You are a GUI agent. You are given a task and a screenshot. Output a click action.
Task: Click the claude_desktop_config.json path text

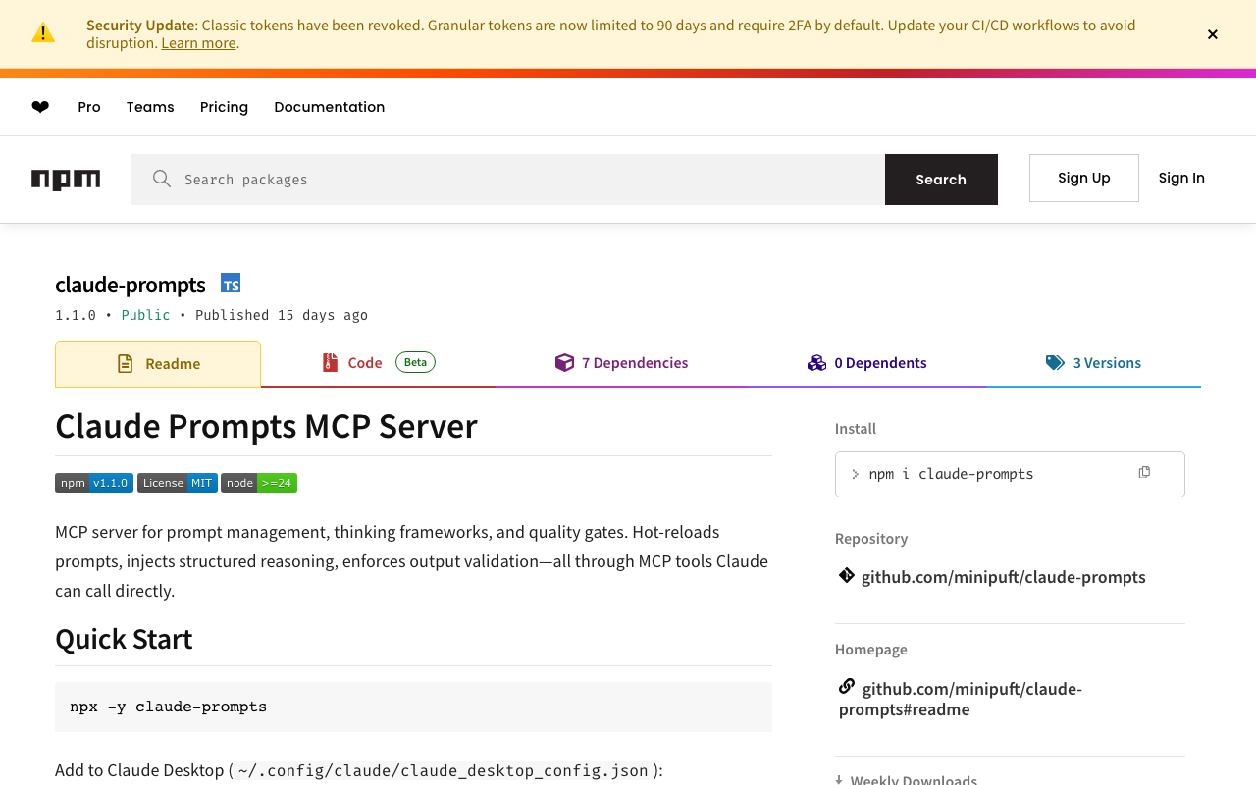point(443,771)
